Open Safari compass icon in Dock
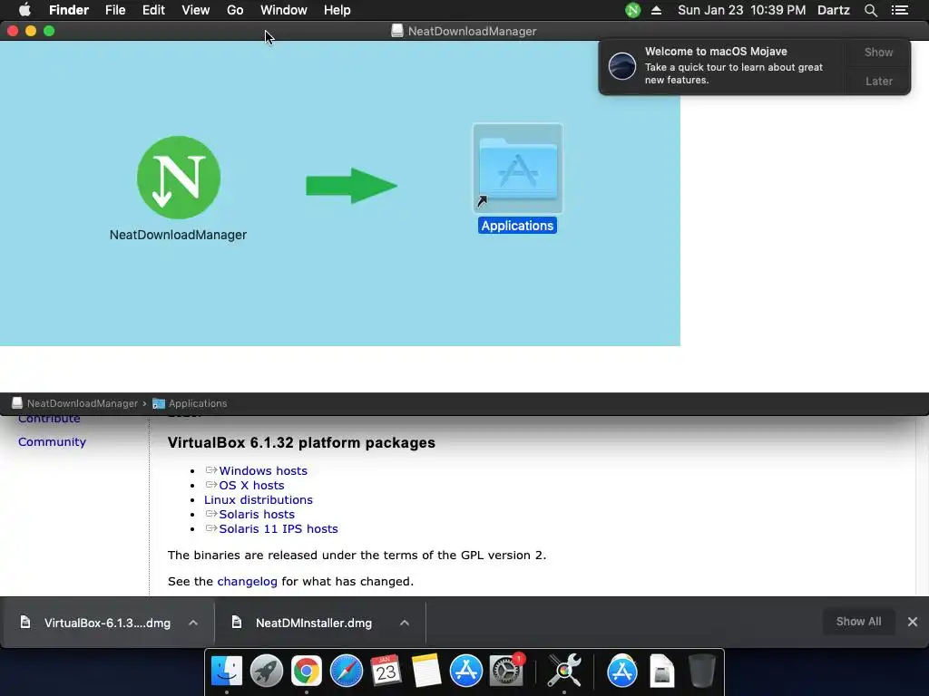Image resolution: width=929 pixels, height=696 pixels. pyautogui.click(x=346, y=671)
